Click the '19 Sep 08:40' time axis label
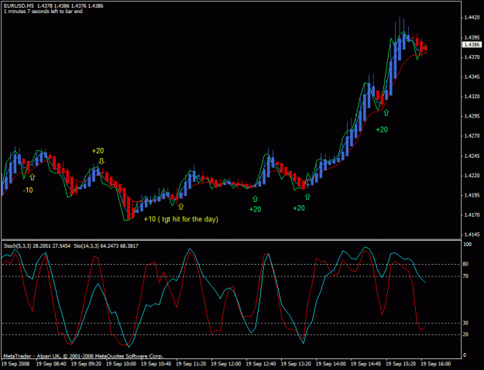Image resolution: width=484 pixels, height=370 pixels. (x=51, y=364)
